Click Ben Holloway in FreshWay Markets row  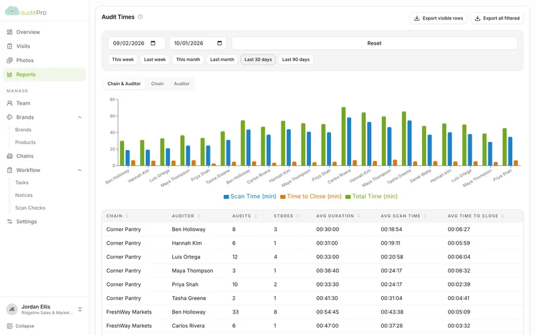188,312
